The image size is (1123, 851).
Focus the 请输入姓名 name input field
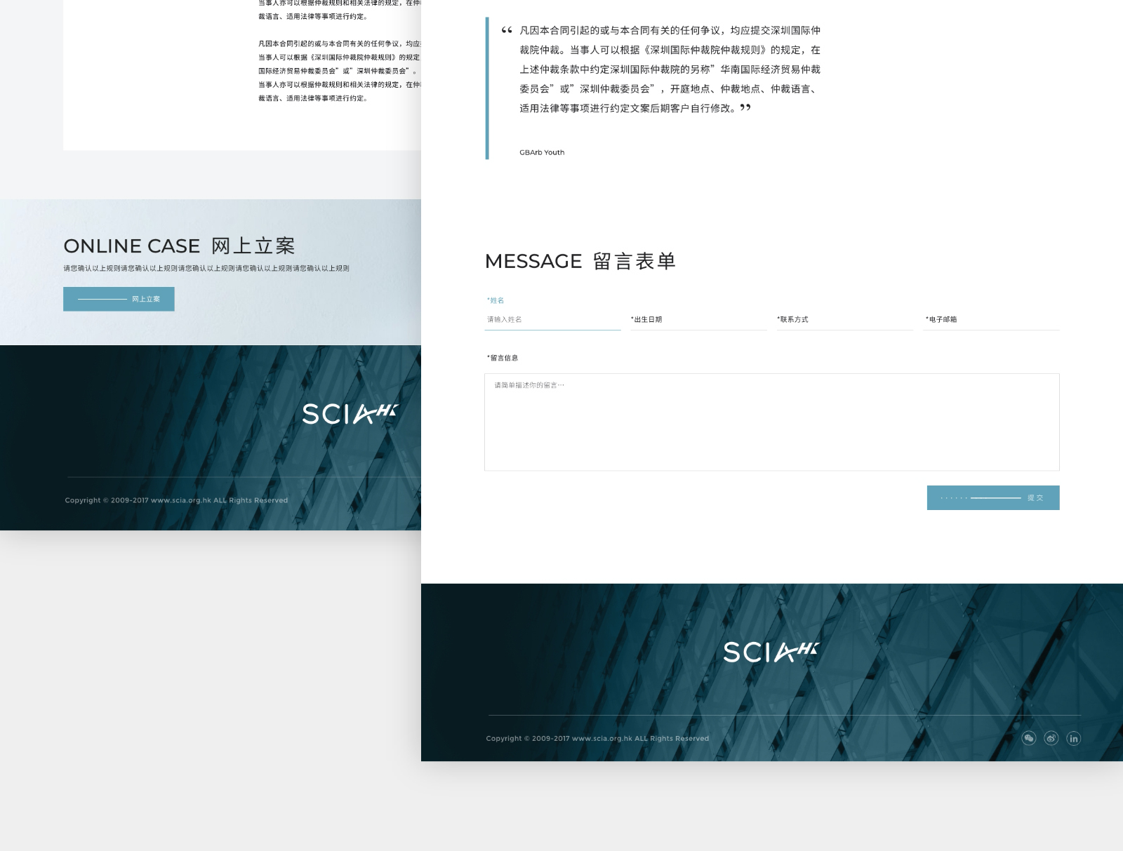point(552,320)
